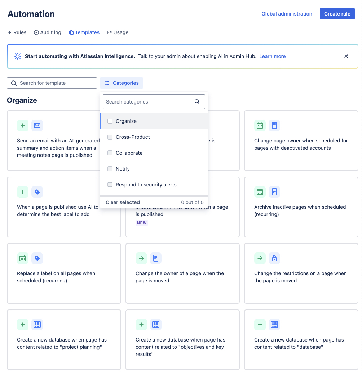Open the Learn more link in the banner
Image resolution: width=362 pixels, height=374 pixels.
[x=272, y=56]
